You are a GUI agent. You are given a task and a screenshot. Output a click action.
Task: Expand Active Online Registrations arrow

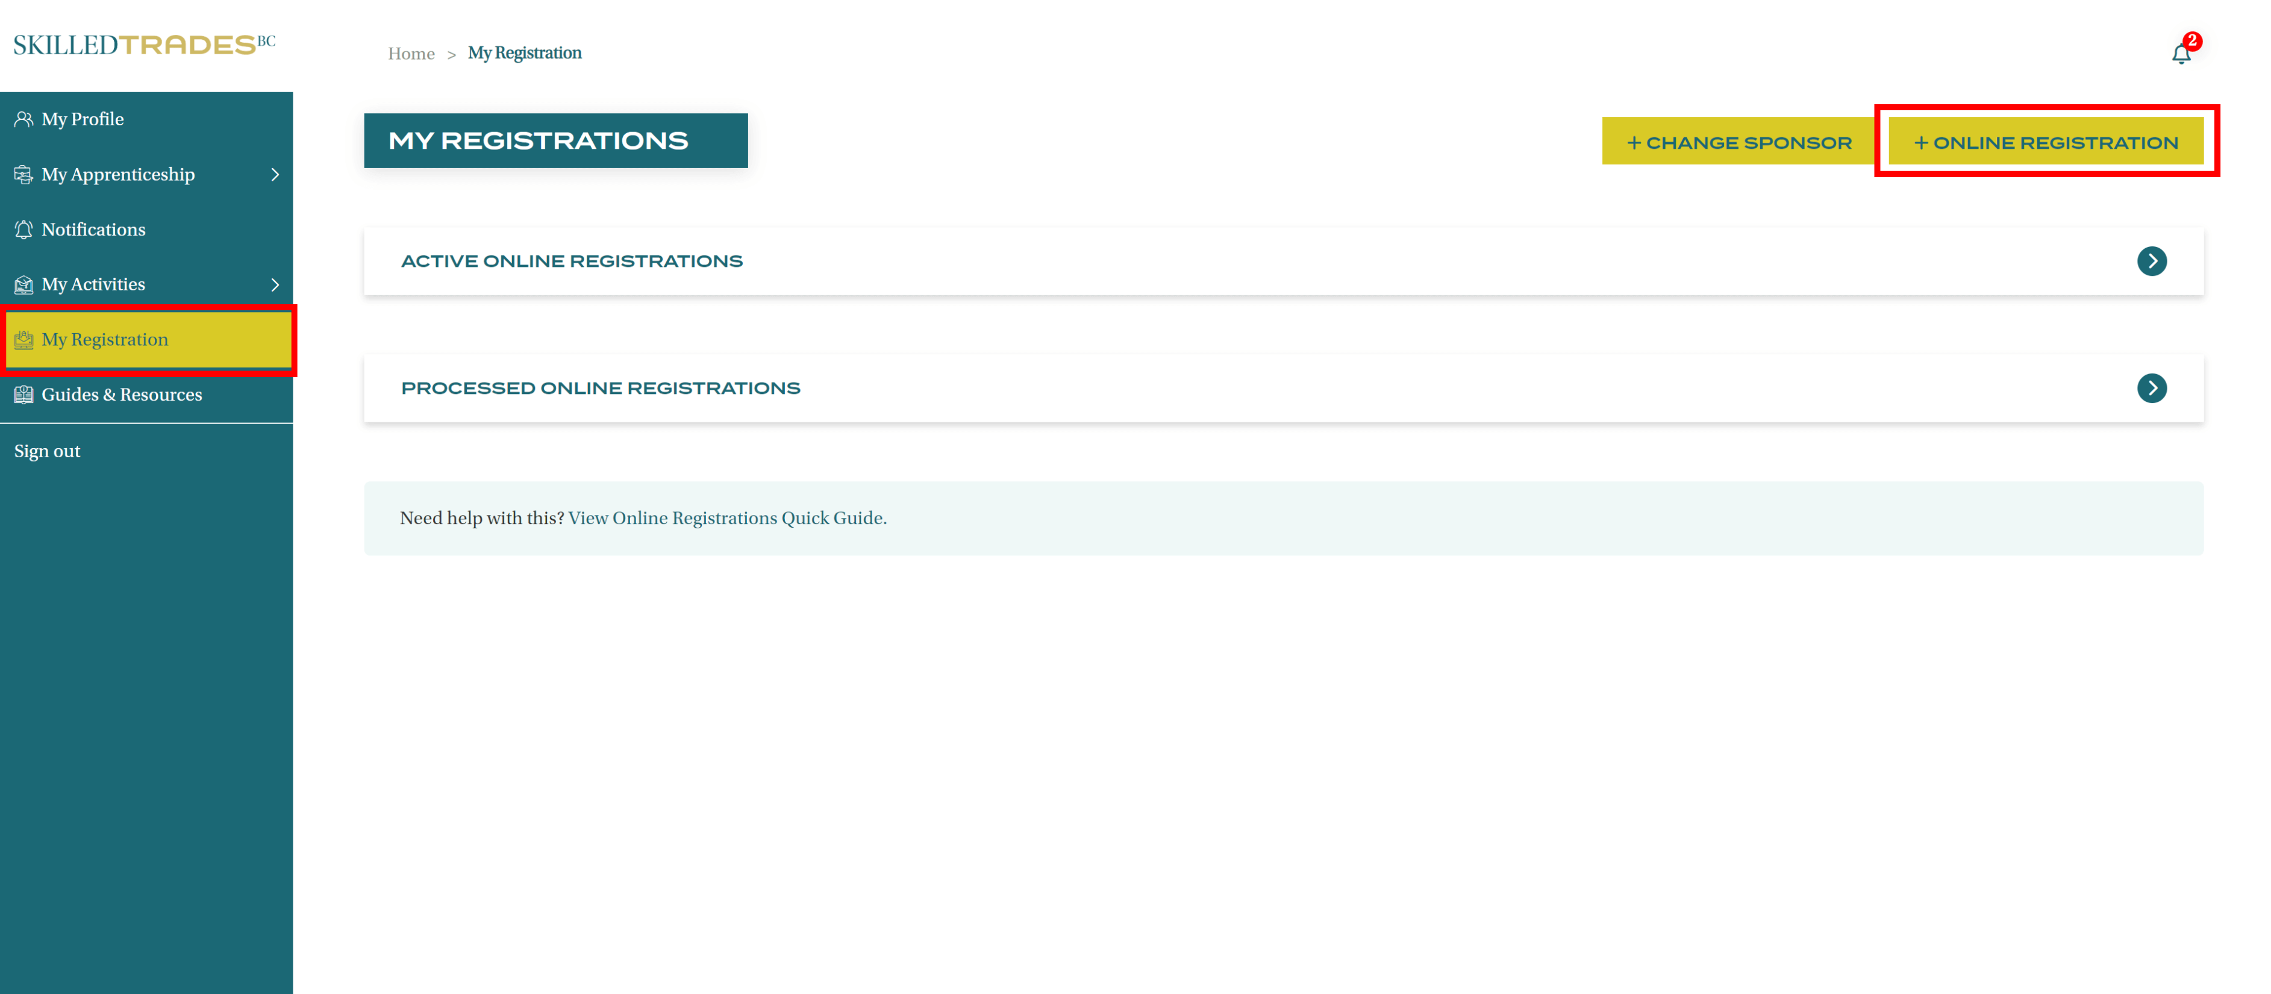point(2151,261)
